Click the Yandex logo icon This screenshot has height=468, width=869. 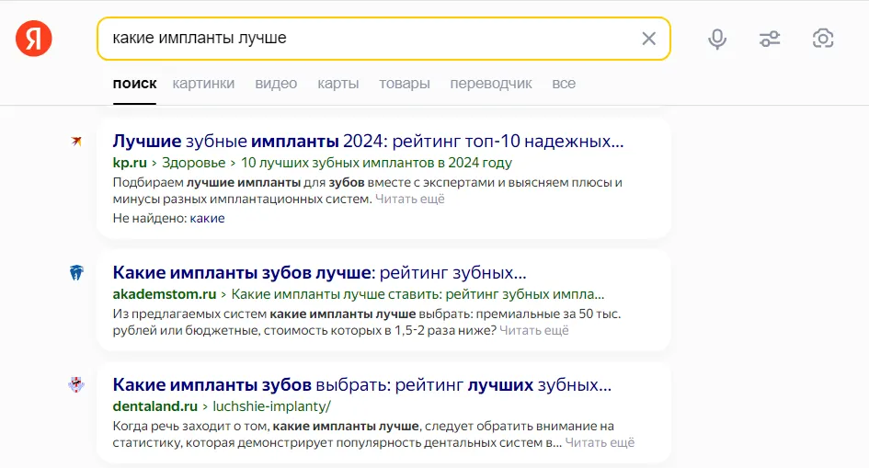coord(34,39)
